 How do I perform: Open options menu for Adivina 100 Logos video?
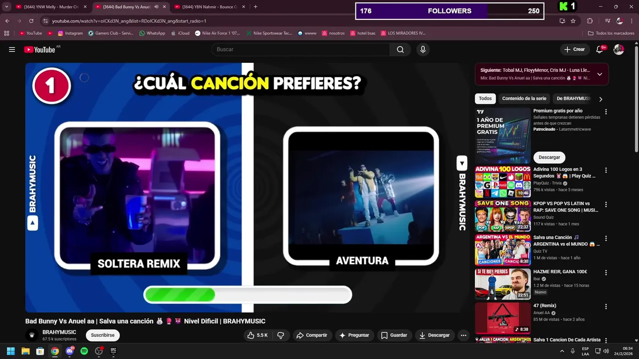pos(606,171)
